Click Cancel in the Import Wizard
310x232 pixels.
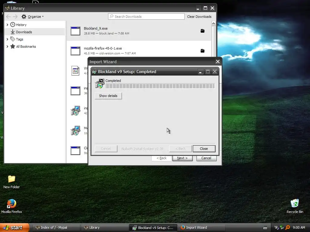[206, 158]
